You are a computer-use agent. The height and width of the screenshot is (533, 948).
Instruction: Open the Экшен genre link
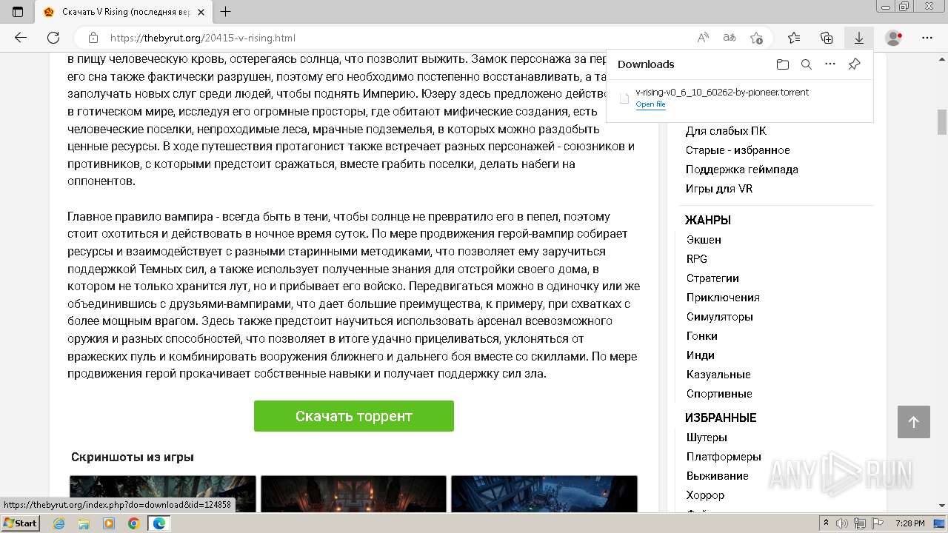point(704,240)
